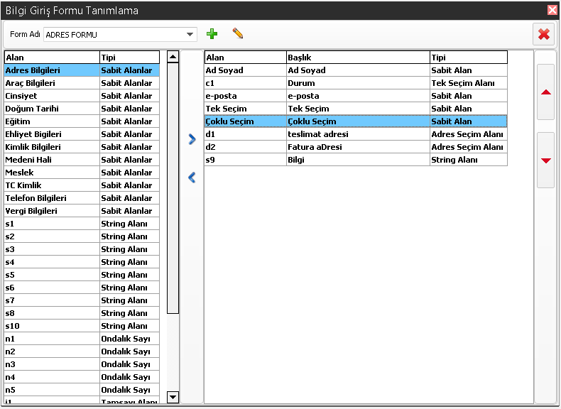Image resolution: width=561 pixels, height=409 pixels.
Task: Select the s2 row
Action: 82,236
